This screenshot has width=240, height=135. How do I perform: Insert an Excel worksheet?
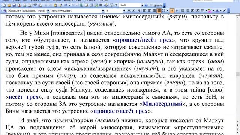(x=96, y=5)
